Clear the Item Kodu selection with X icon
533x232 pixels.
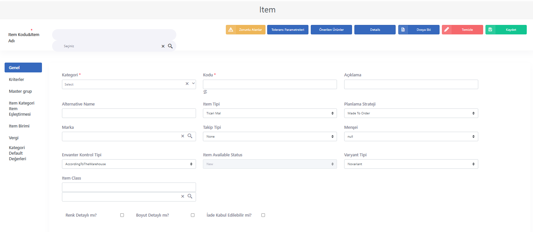tap(163, 46)
